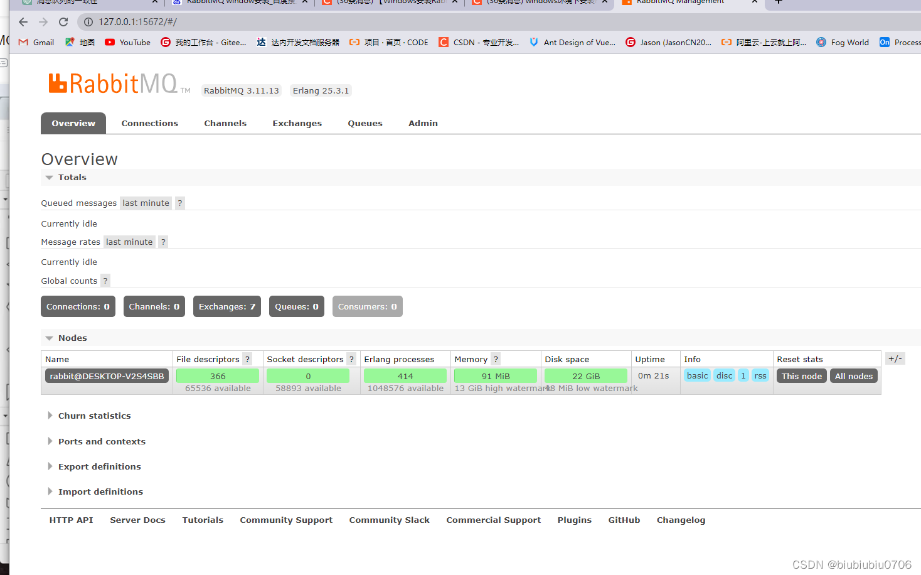Open the GitHub footer link
This screenshot has height=575, width=921.
point(624,520)
